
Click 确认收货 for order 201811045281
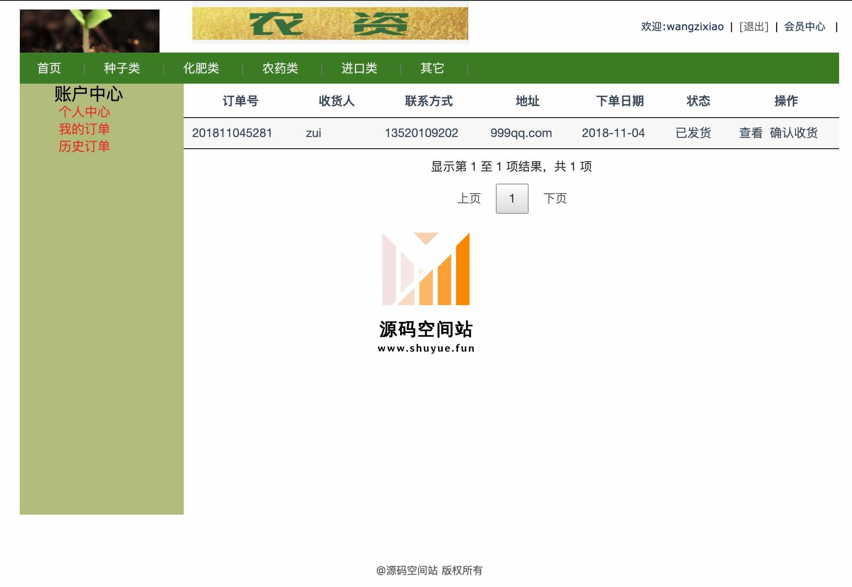(794, 133)
